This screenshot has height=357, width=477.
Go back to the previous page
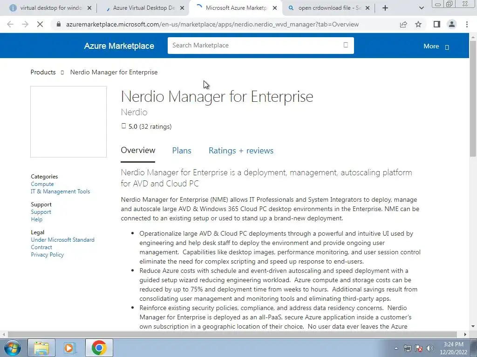(x=10, y=24)
